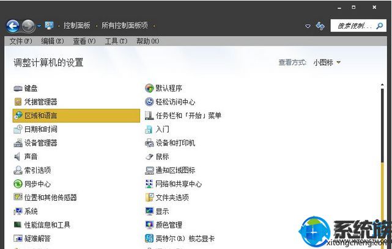The width and height of the screenshot is (392, 249).
Task: Open the 设备和打印机 link
Action: [x=176, y=143]
